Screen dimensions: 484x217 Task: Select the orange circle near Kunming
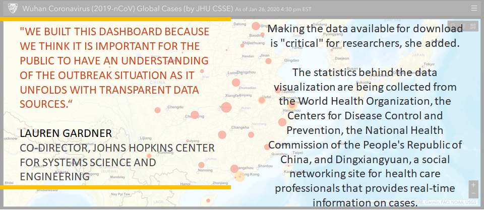tap(149, 156)
